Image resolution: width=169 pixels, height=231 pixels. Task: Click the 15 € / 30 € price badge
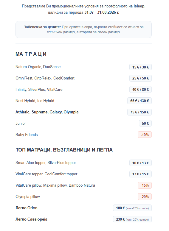pos(140,67)
